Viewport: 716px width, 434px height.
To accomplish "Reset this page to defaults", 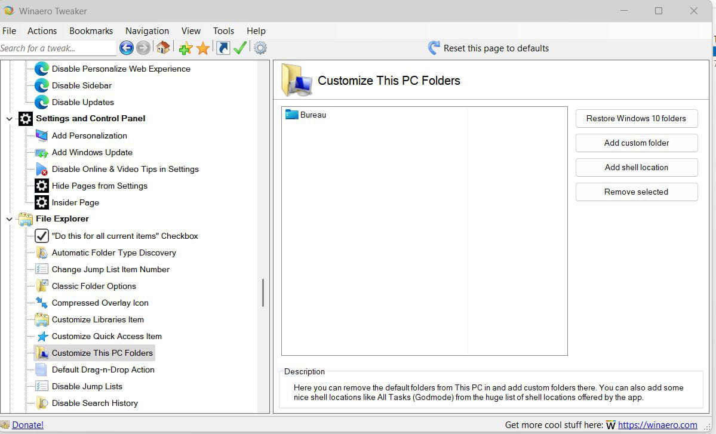I will [x=488, y=48].
